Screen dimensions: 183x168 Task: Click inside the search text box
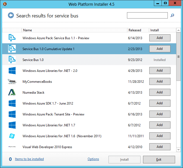tap(147, 16)
